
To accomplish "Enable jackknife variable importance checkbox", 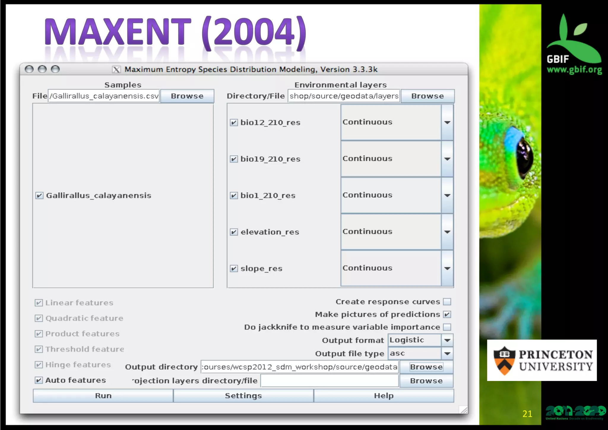I will pyautogui.click(x=447, y=327).
